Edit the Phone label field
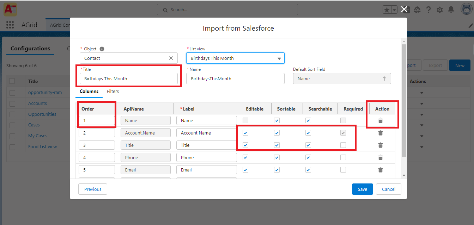The width and height of the screenshot is (474, 225). click(207, 157)
